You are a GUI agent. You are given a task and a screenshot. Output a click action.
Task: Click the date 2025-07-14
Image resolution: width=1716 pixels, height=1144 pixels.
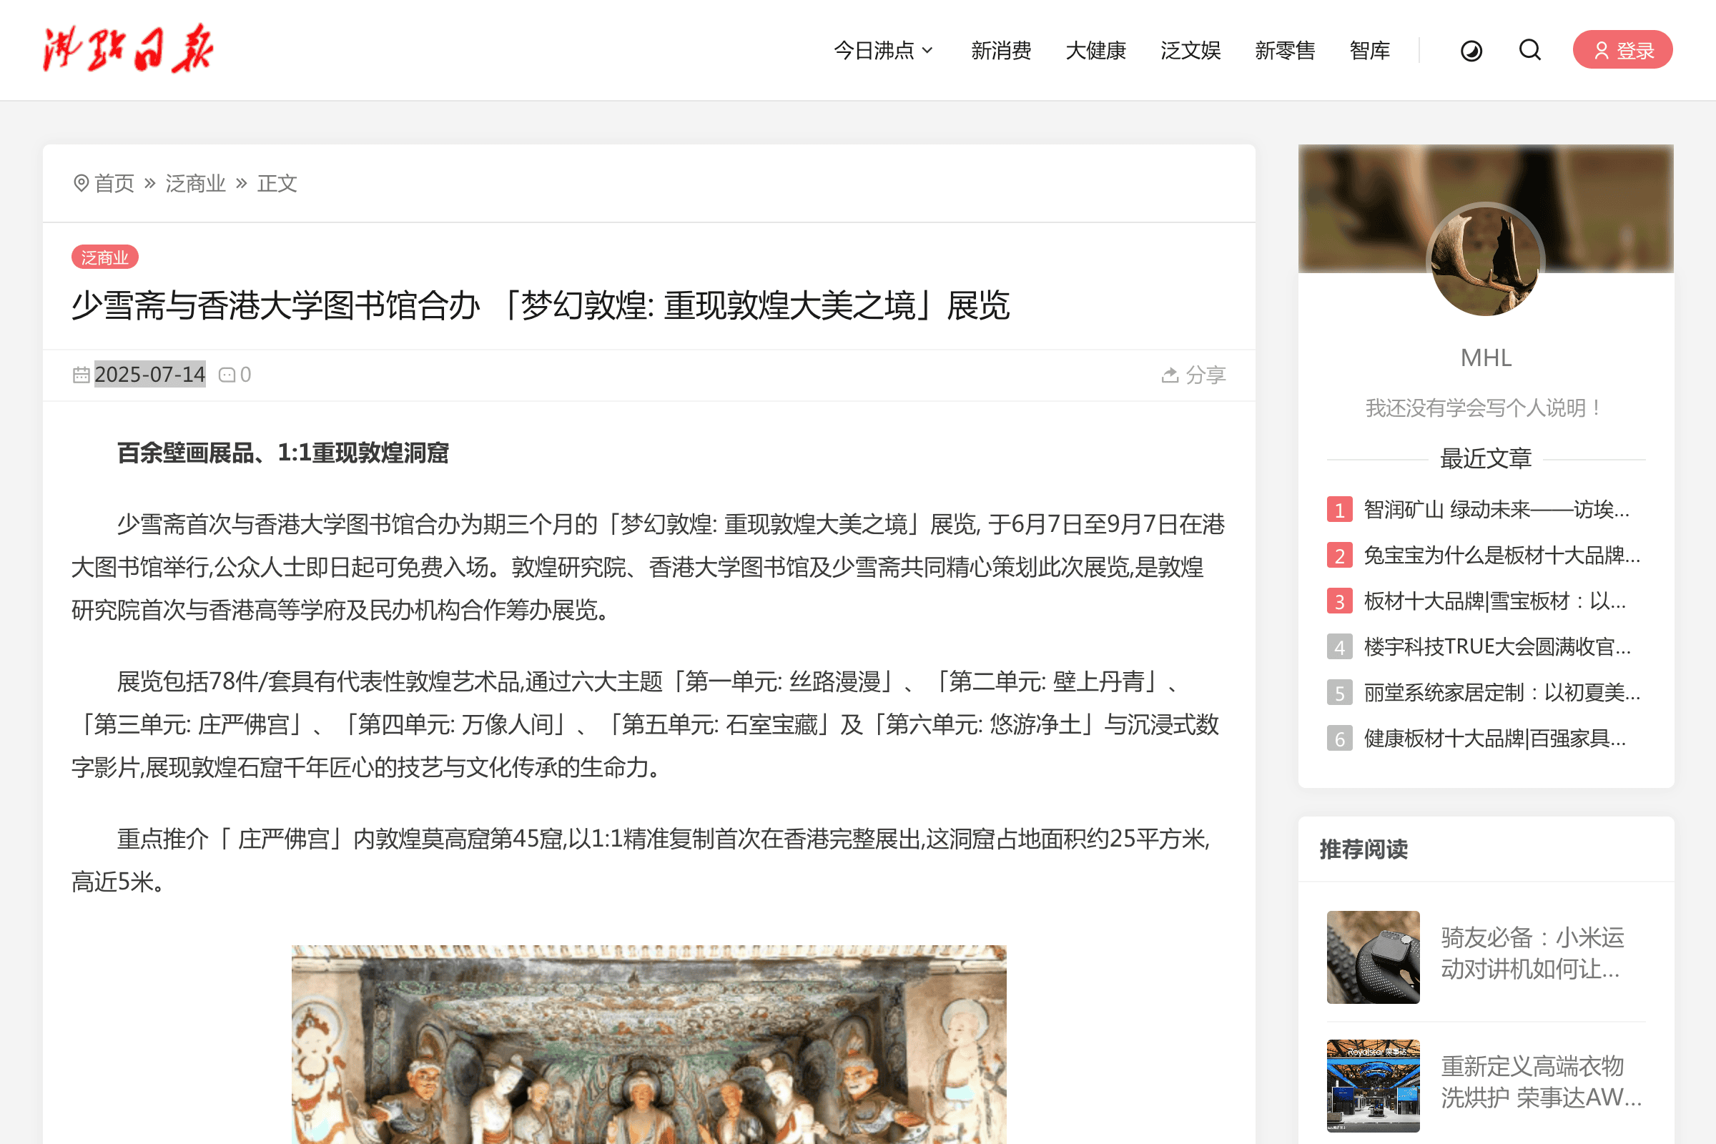click(x=150, y=374)
